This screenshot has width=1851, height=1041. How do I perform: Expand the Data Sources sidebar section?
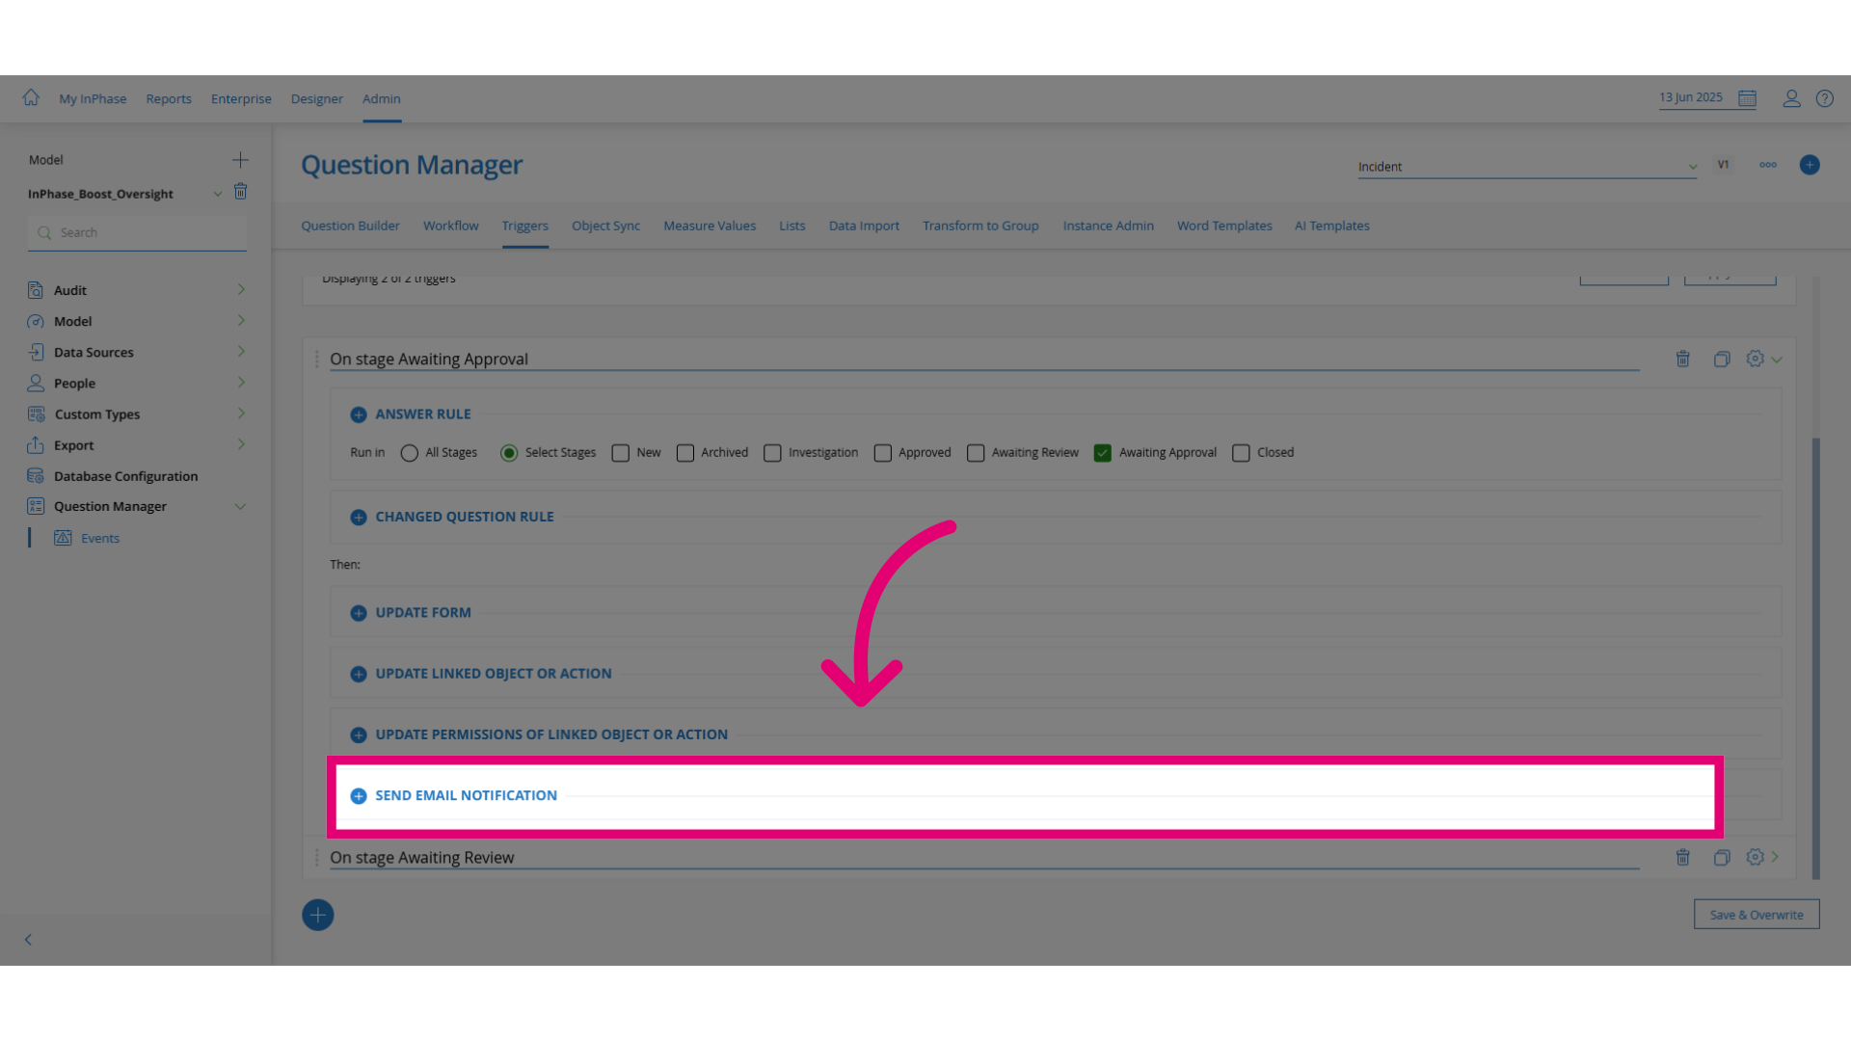coord(241,351)
